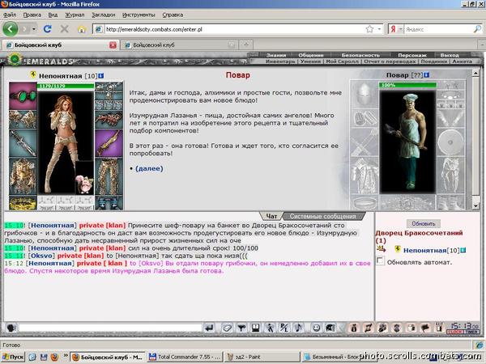Click the Oksvo nickname in chat
The height and width of the screenshot is (364, 486).
[41, 256]
